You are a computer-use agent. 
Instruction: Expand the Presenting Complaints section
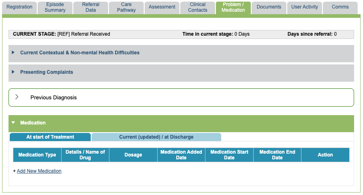coord(47,72)
